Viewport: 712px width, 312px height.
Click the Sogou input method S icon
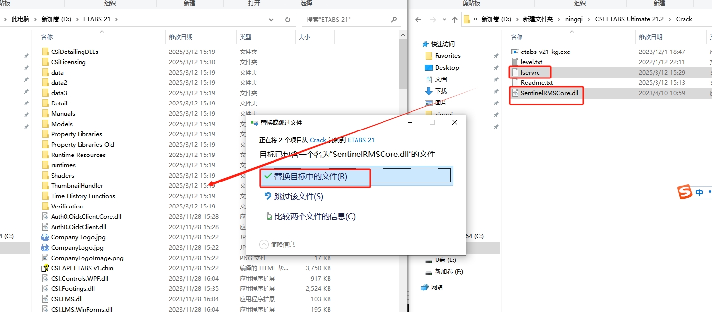click(x=685, y=193)
